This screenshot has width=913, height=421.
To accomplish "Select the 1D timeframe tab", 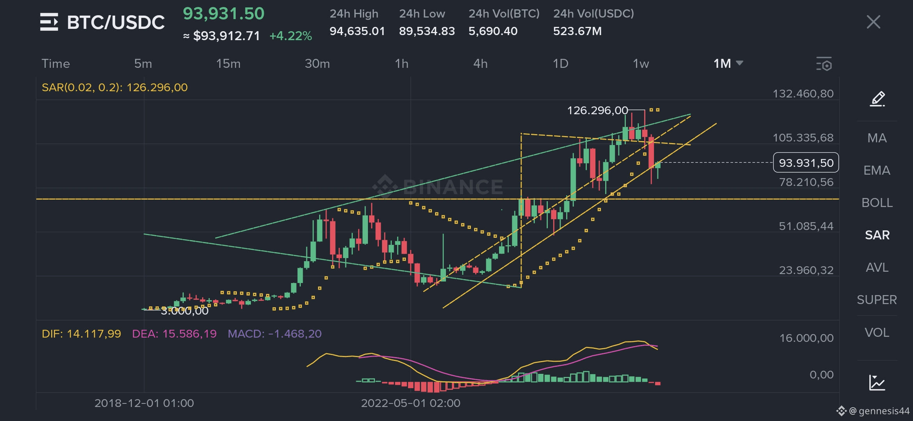I will coord(560,64).
